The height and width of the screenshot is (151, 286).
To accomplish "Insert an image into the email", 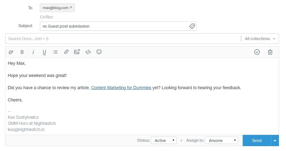I will [x=77, y=52].
